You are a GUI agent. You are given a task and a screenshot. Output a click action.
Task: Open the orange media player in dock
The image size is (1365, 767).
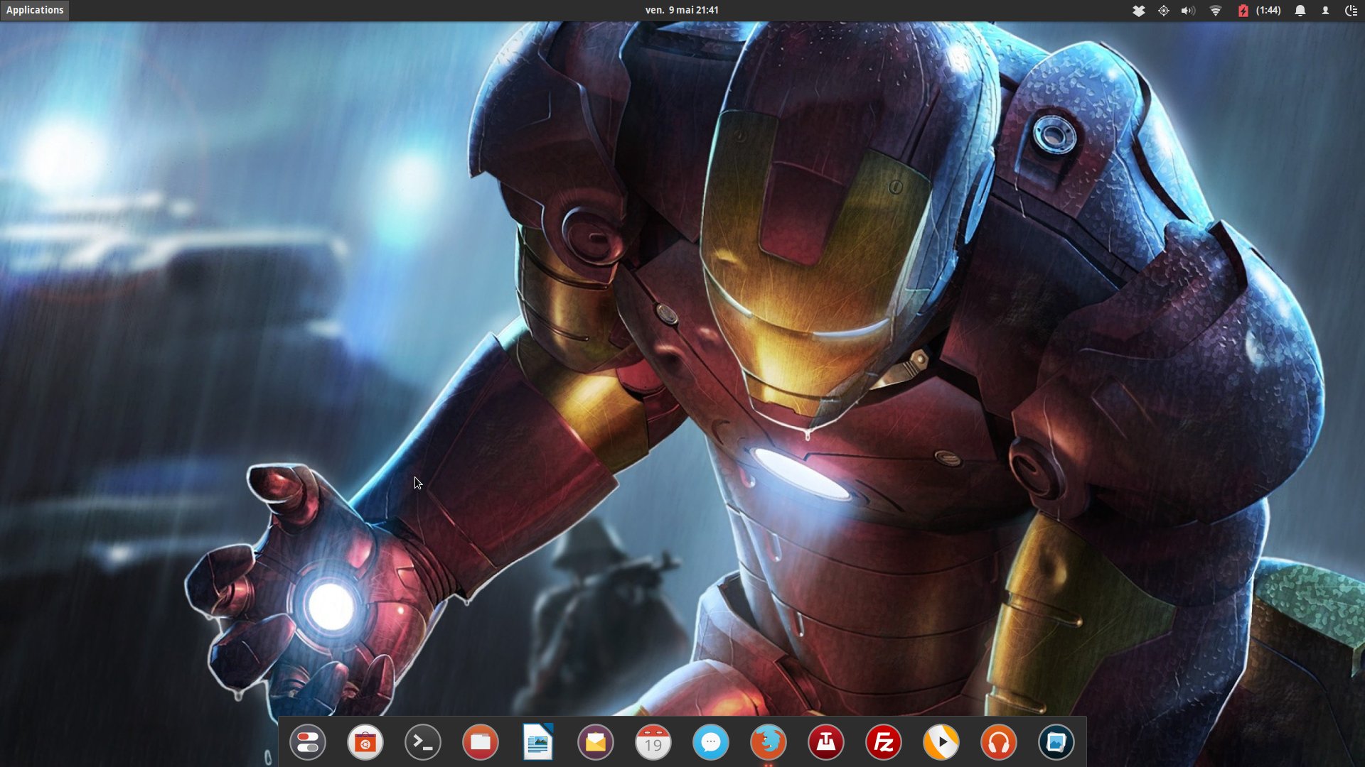[x=941, y=743]
